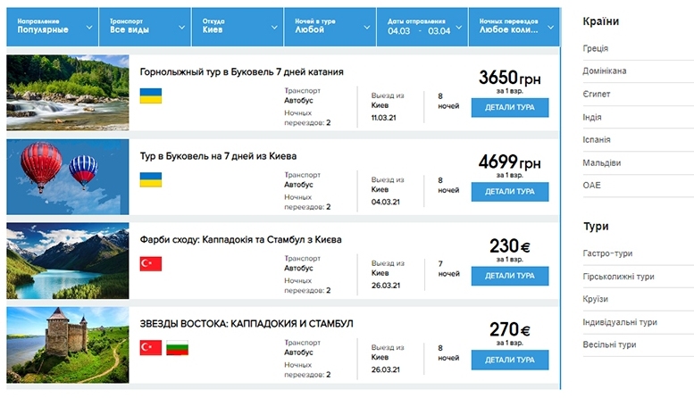Expand the Транспорт Все виды dropdown

point(146,27)
